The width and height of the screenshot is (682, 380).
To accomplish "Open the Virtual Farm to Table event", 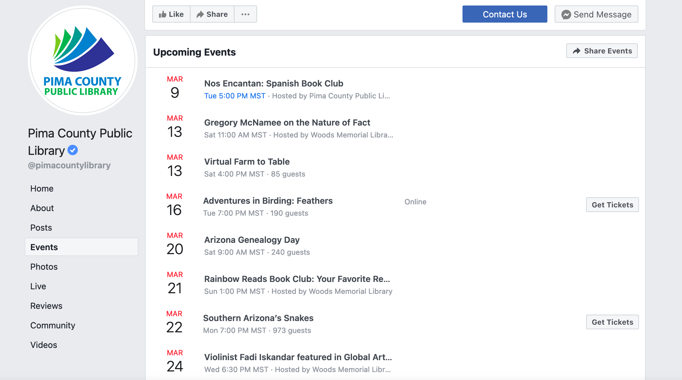I will pyautogui.click(x=247, y=162).
